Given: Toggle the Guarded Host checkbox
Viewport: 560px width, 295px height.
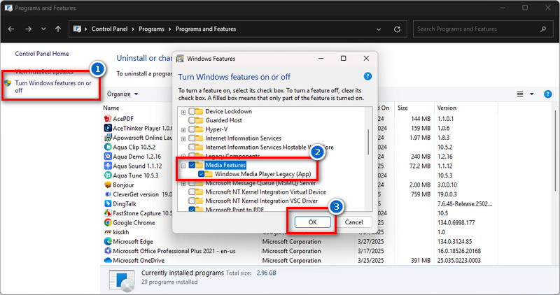Looking at the screenshot, I should pos(192,120).
